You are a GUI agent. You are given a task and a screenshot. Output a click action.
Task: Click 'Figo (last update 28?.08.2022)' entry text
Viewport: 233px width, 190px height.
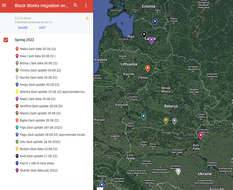pos(41,127)
